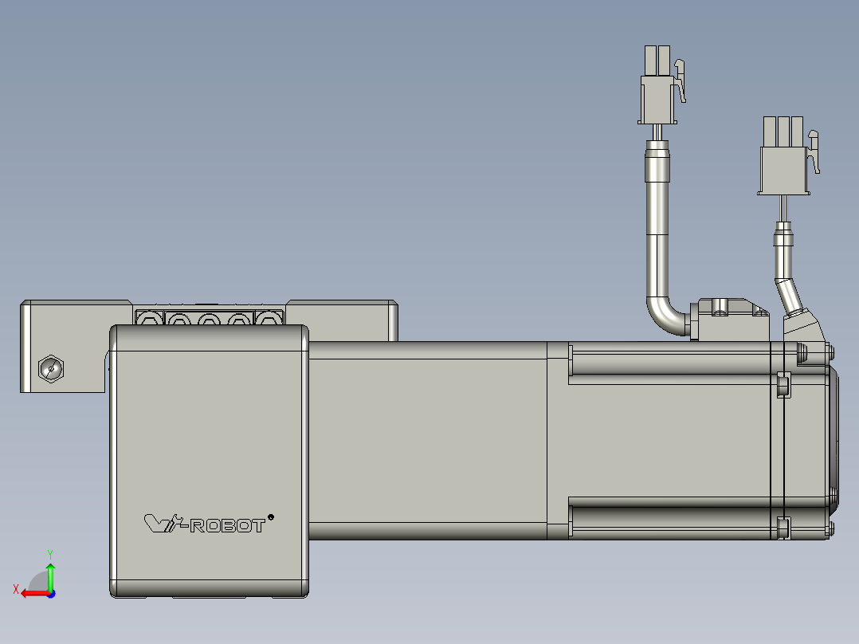Select the hex bolt on the left bracket
Viewport: 859px width, 644px height.
click(x=51, y=368)
